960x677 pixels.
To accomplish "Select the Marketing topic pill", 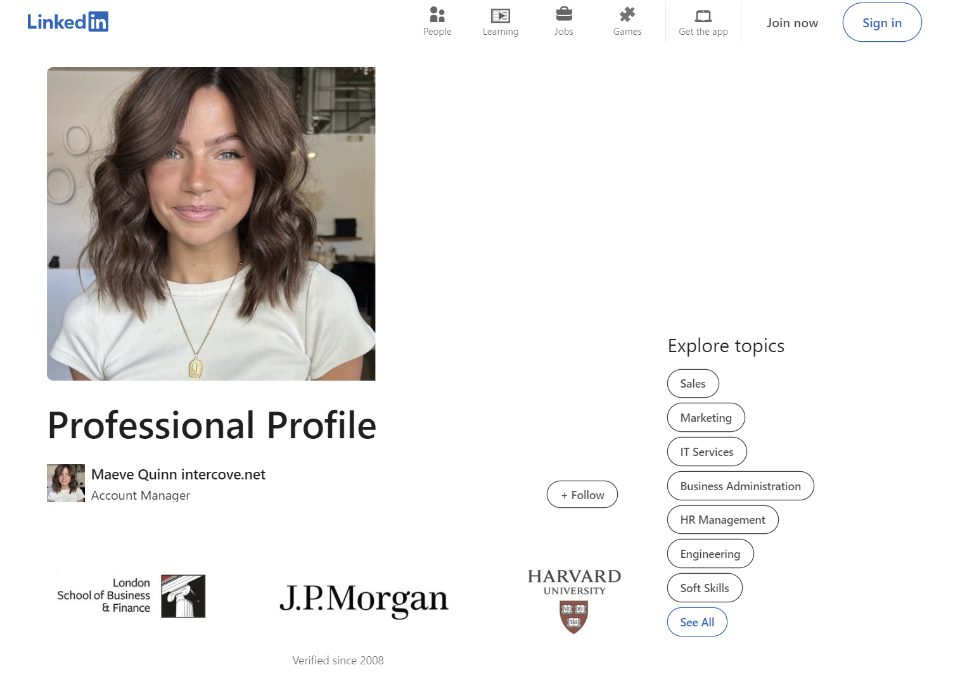I will (x=706, y=418).
